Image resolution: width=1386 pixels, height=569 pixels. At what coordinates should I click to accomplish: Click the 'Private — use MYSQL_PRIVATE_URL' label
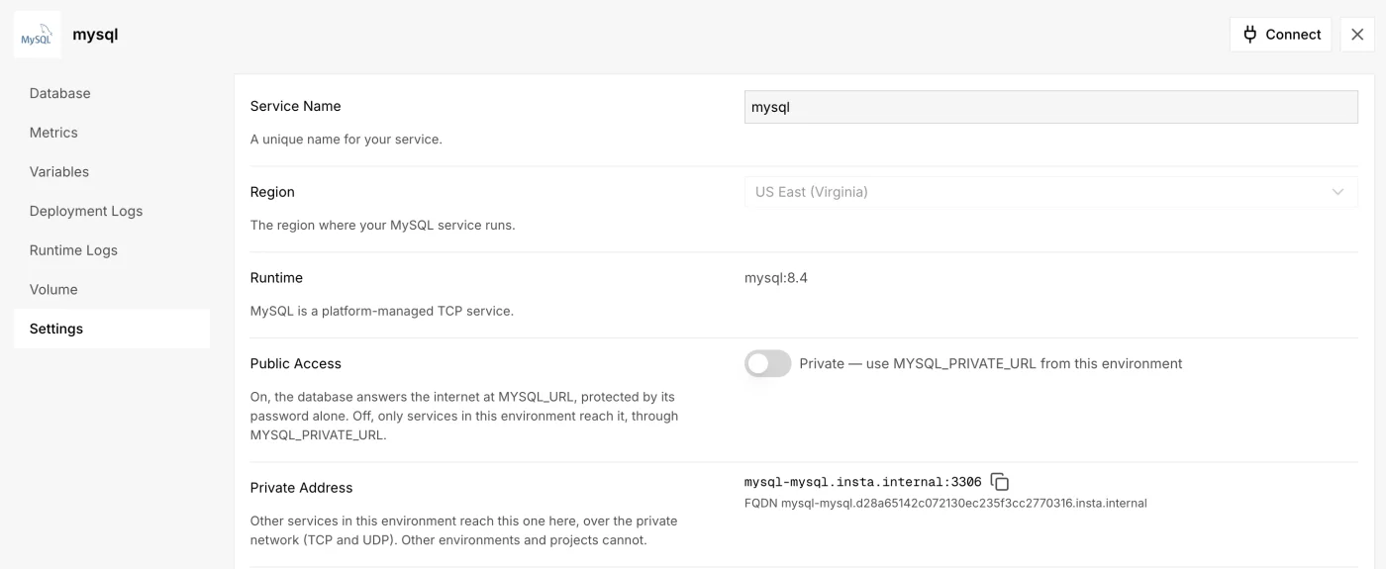[x=991, y=363]
